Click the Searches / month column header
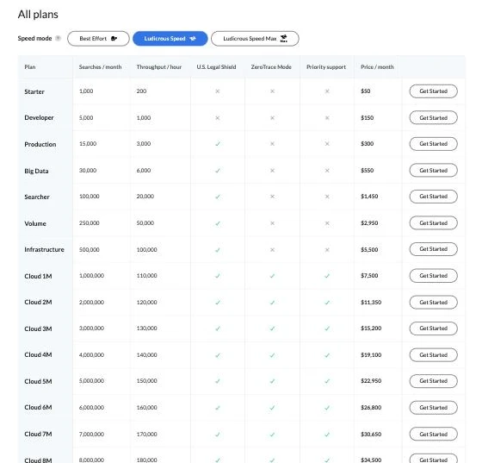The image size is (482, 463). point(100,66)
